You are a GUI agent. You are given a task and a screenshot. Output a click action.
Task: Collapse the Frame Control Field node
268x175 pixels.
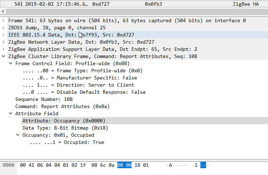[x=11, y=63]
